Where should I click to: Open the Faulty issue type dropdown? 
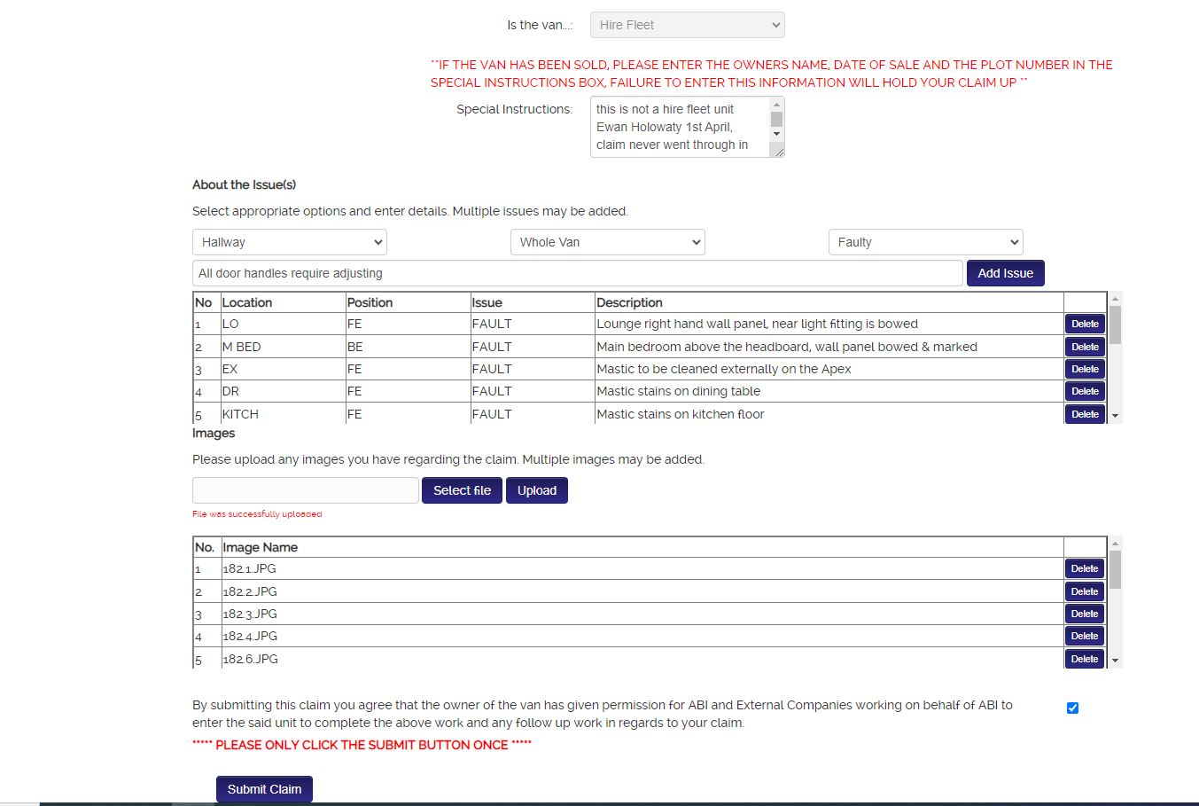tap(925, 242)
